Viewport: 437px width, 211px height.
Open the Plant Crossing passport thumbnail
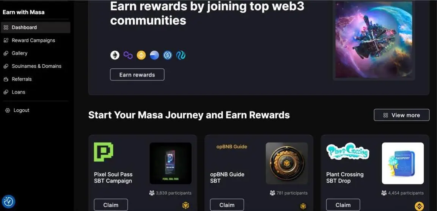tap(403, 163)
